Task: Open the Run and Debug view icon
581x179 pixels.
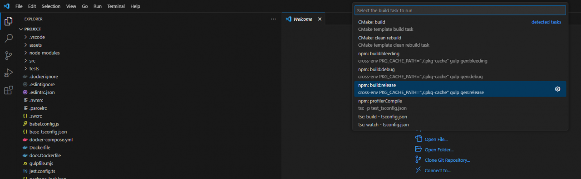Action: pos(8,73)
